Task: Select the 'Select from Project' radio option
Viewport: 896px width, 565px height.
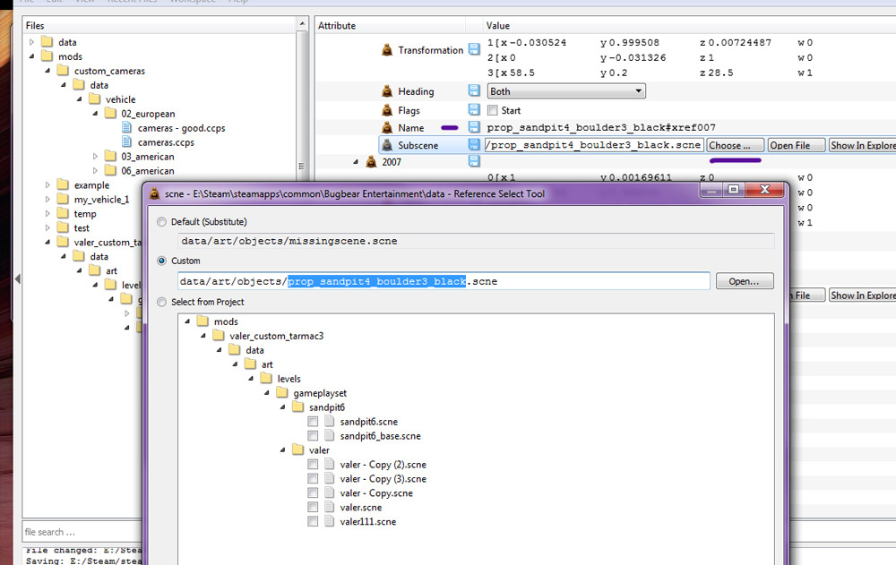Action: 161,302
